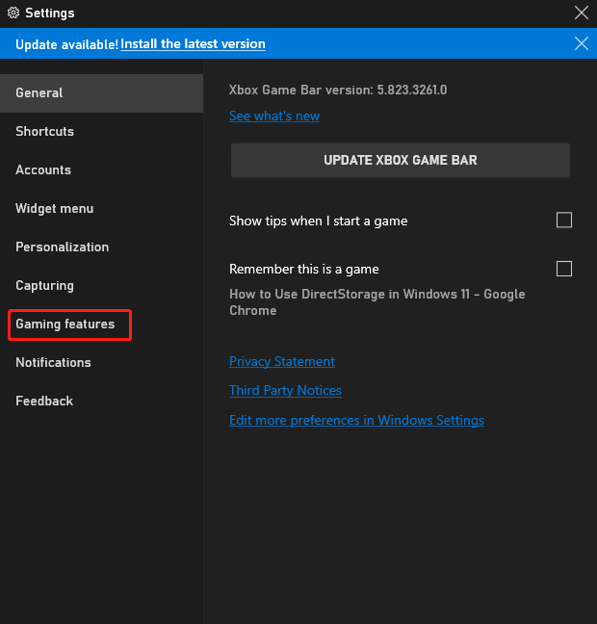Screen dimensions: 597x624
Task: Select the General tab in the sidebar
Action: pos(39,93)
